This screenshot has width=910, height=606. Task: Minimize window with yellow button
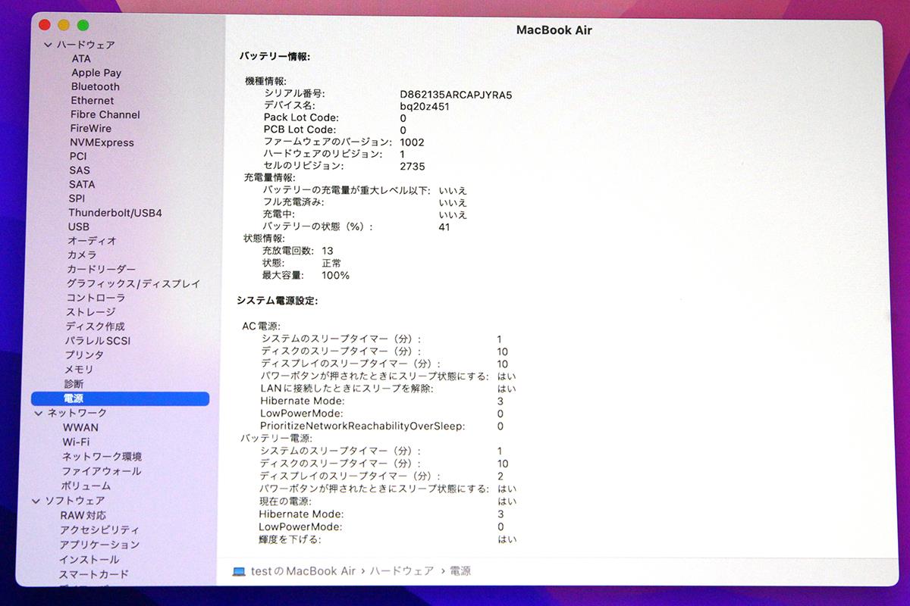64,26
